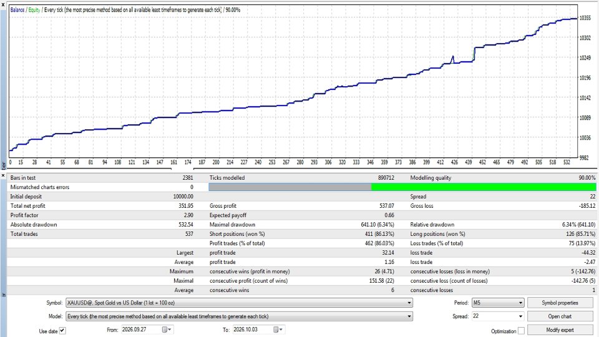Image resolution: width=599 pixels, height=337 pixels.
Task: Click Profit trades value 462 (86.03%)
Action: click(379, 243)
